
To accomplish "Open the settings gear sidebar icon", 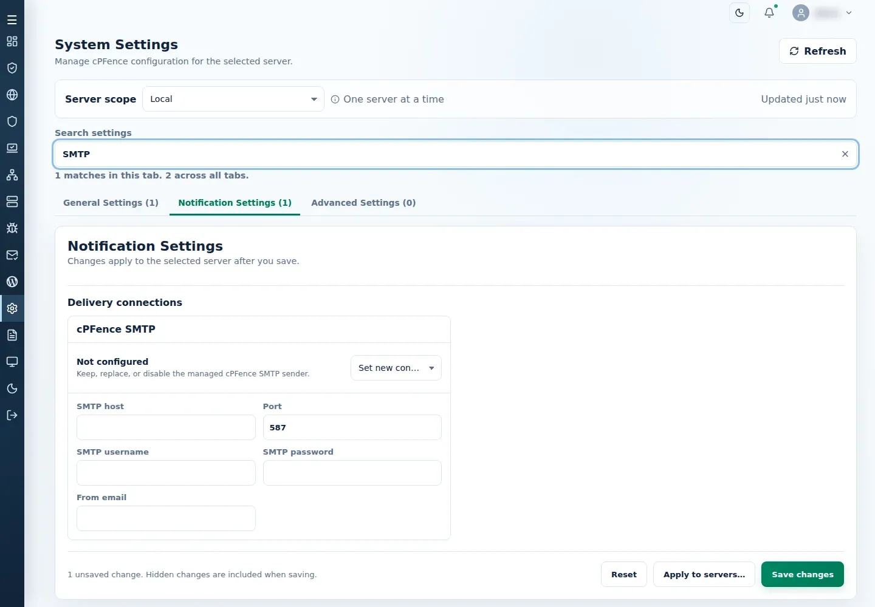I will [12, 308].
